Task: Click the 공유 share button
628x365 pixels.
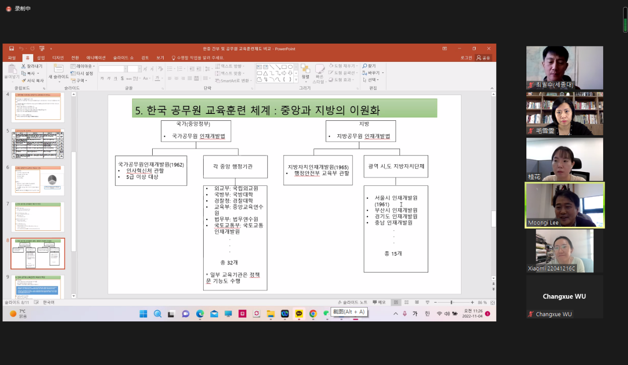Action: [483, 58]
